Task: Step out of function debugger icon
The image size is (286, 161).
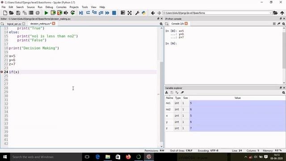Action: point(101,13)
